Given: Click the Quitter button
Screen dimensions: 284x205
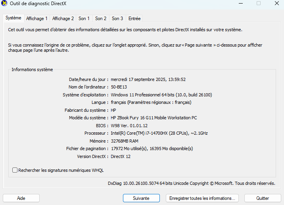Looking at the screenshot, I should 262,198.
